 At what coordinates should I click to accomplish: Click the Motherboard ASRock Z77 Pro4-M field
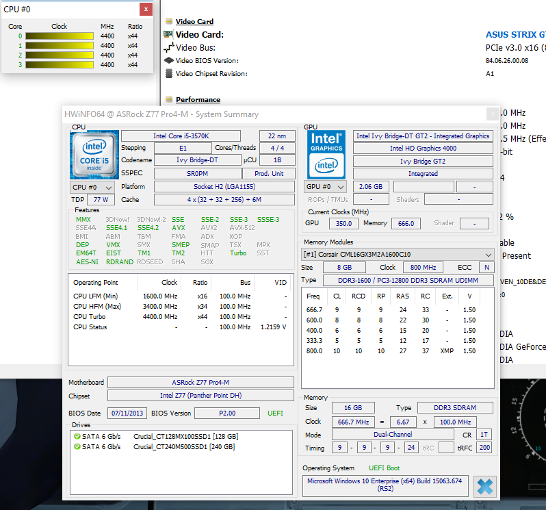pos(200,383)
